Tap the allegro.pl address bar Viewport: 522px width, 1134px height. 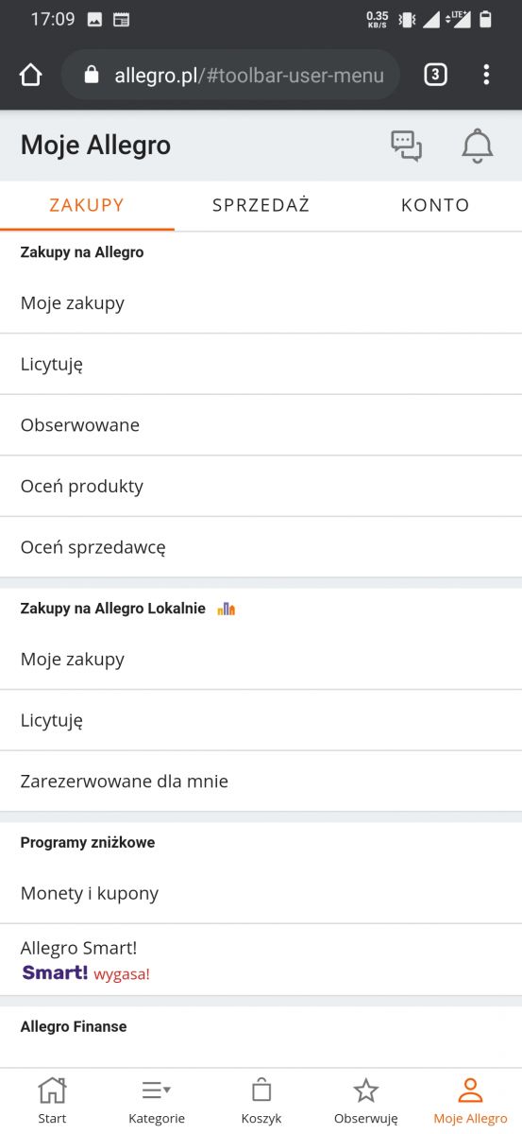point(230,75)
